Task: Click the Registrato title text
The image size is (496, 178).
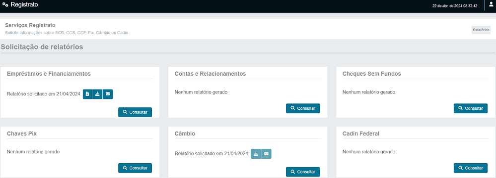Action: point(24,5)
